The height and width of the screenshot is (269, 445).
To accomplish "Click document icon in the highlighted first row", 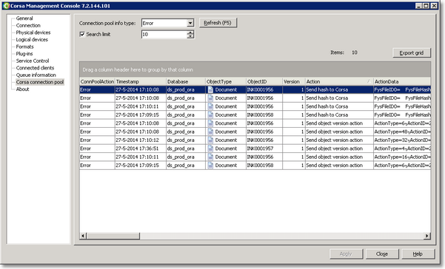I will point(210,89).
